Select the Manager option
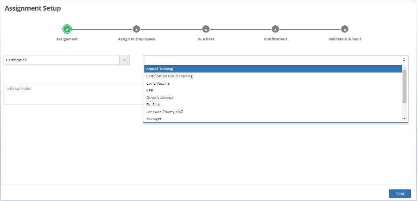 (x=273, y=119)
